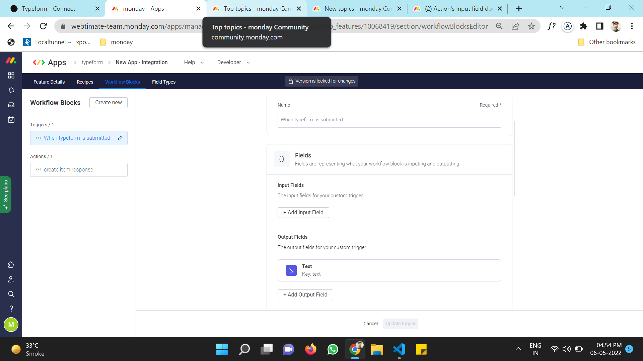Switch to the Field Types tab
The width and height of the screenshot is (643, 361).
[163, 82]
